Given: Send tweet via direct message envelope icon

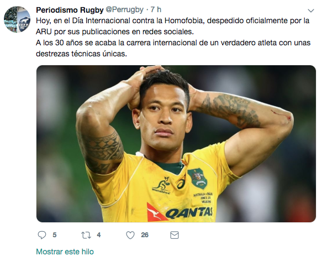Looking at the screenshot, I should tap(175, 235).
